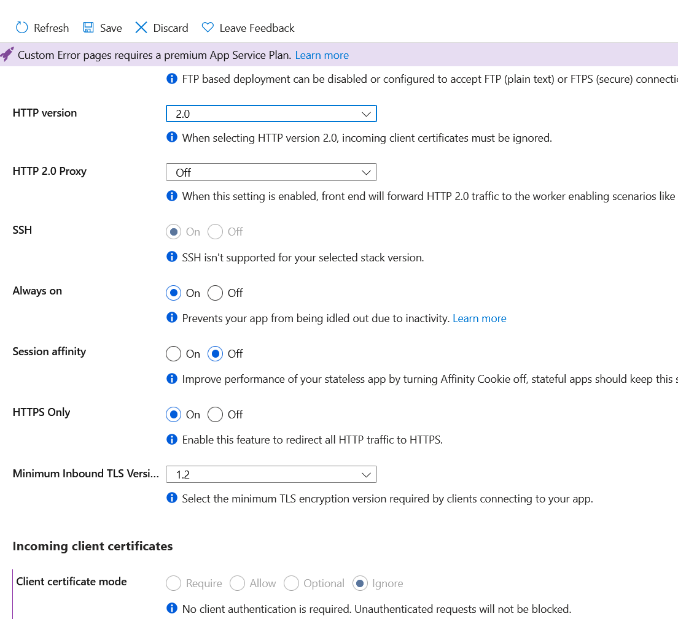The height and width of the screenshot is (627, 678).
Task: Click the Save text label
Action: [111, 28]
